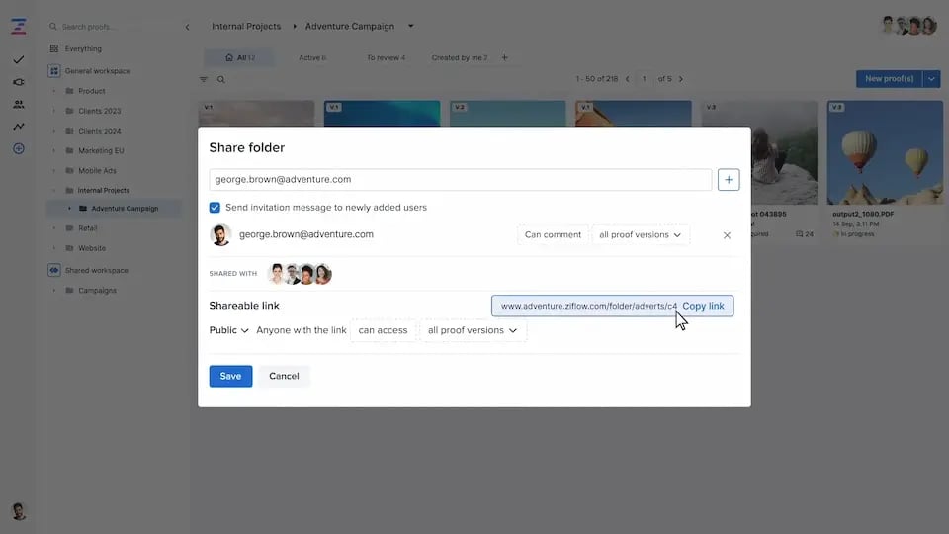Open the eye review icon in left rail
Viewport: 949px width, 534px height.
click(19, 82)
